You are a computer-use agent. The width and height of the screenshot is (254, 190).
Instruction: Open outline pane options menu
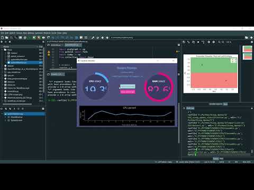pyautogui.click(x=43, y=109)
